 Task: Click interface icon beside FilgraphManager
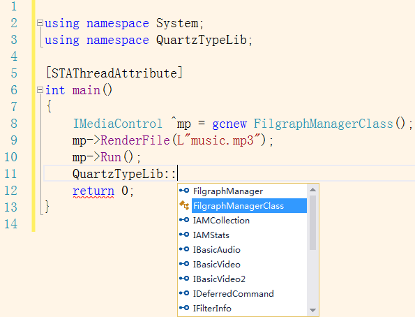tap(184, 191)
